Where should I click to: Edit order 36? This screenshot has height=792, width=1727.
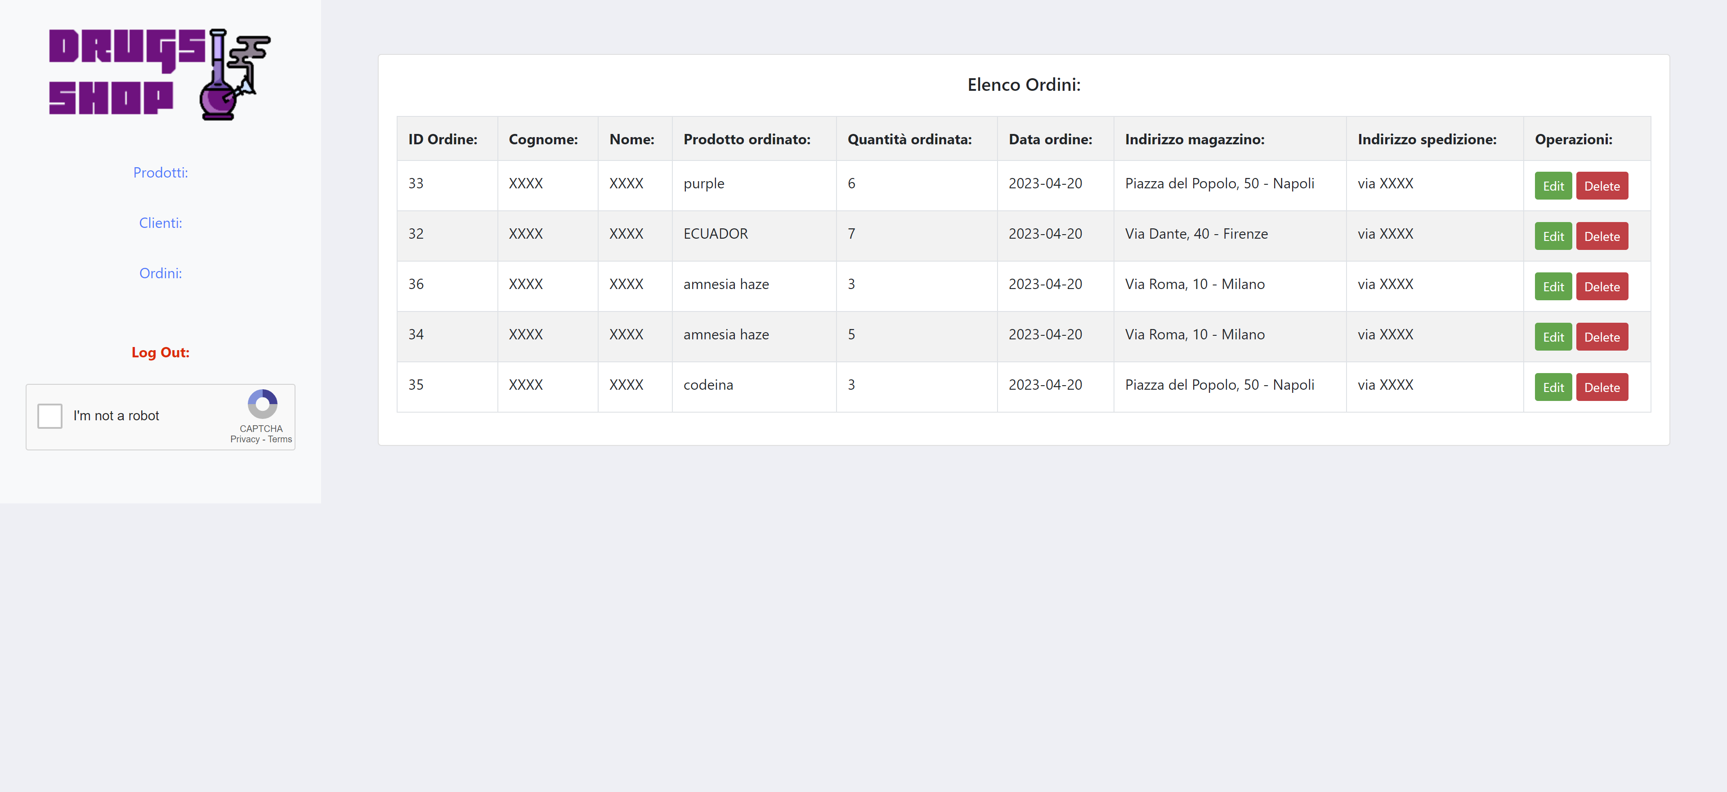point(1553,287)
